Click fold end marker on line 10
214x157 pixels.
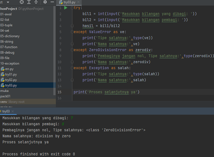coord(72,62)
